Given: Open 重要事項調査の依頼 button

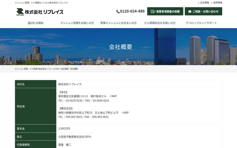Looking at the screenshot, I should (165, 11).
